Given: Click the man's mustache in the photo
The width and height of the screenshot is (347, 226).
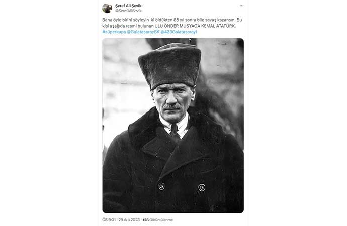Looking at the screenshot, I should tap(171, 107).
